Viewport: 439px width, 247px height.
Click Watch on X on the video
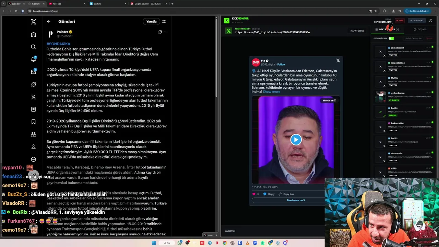[329, 101]
